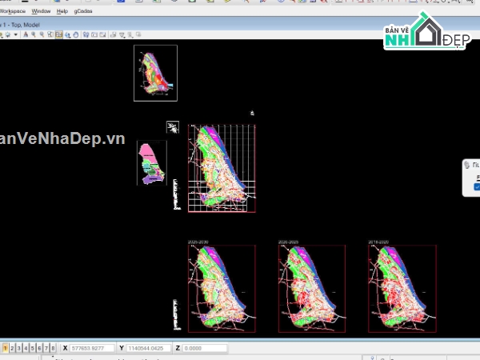Select the Zoom In tool
This screenshot has height=360, width=480.
(x=34, y=35)
